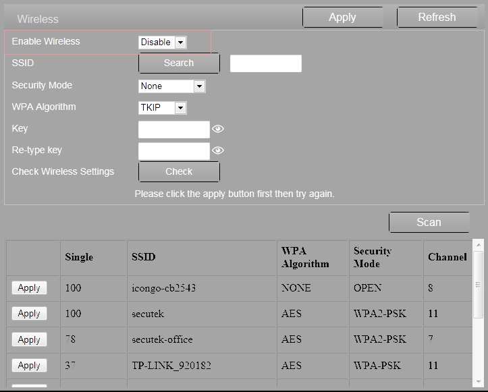
Task: Click the top Apply button in the Wireless header
Action: click(342, 18)
